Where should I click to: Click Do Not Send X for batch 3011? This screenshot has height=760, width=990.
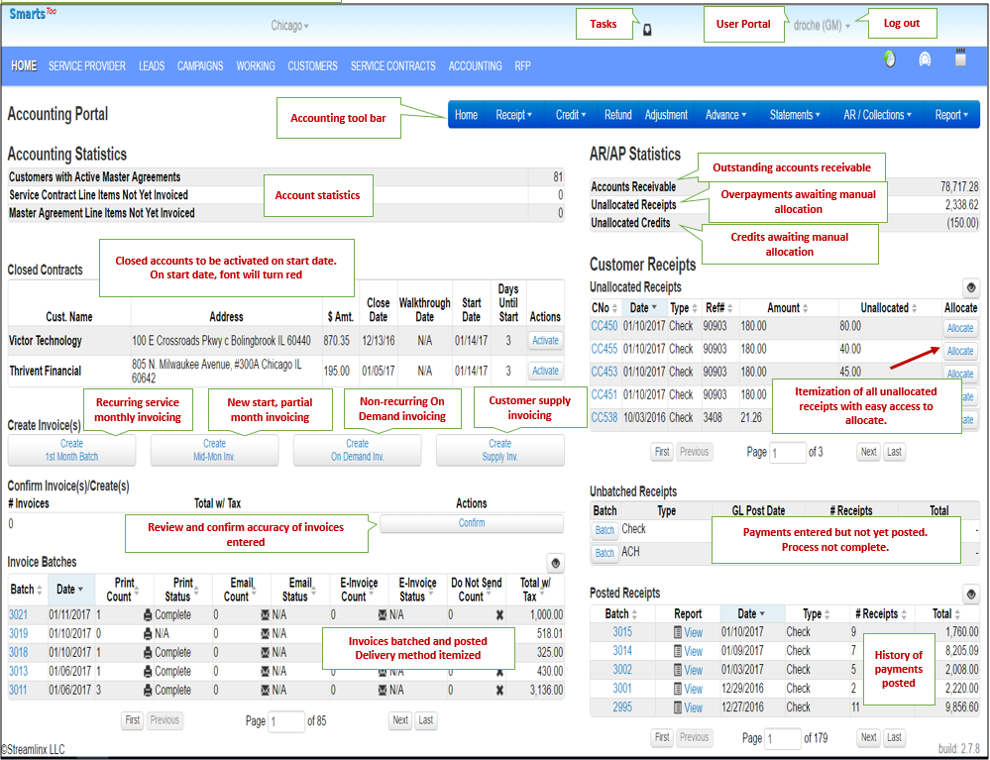tap(499, 690)
